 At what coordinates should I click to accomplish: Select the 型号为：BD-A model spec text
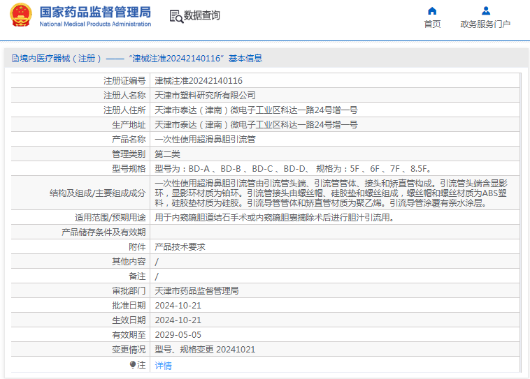pos(293,169)
